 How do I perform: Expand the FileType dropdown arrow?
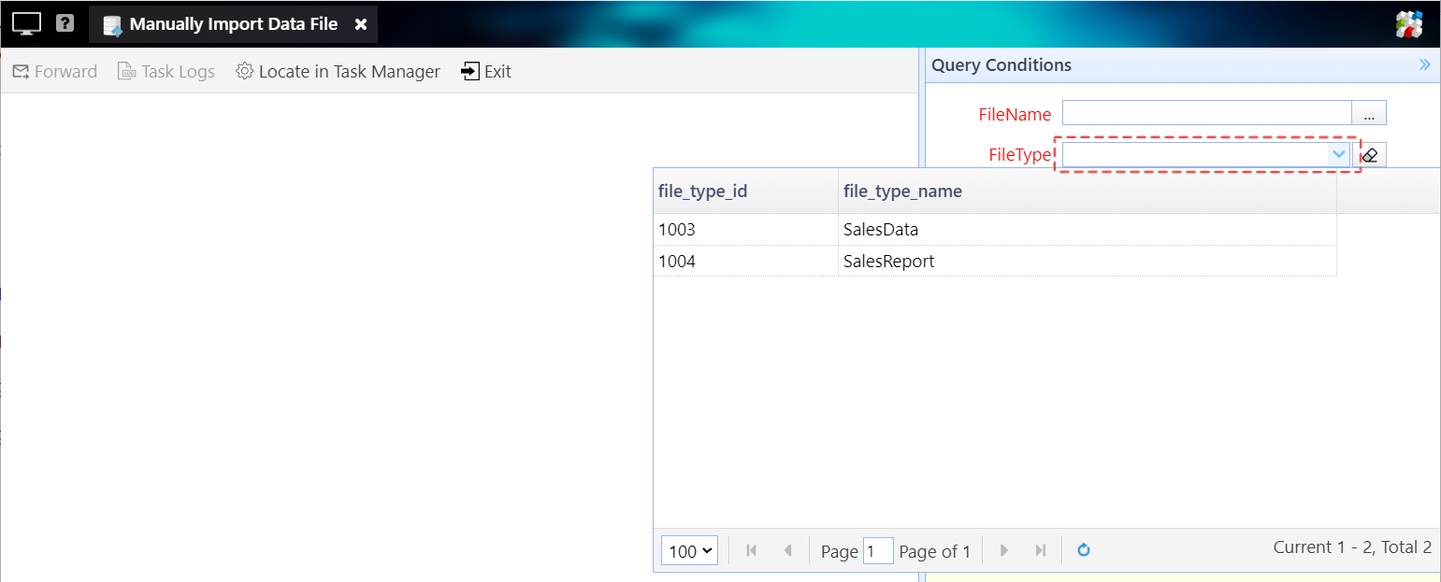[x=1338, y=154]
